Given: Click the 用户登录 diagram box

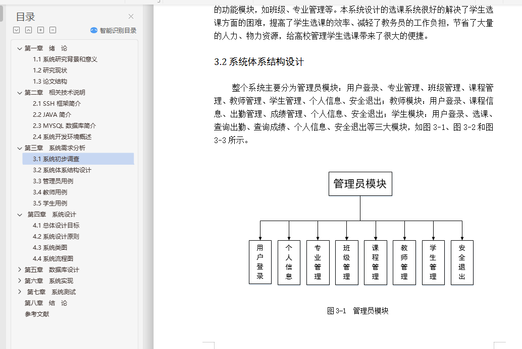Looking at the screenshot, I should pos(260,262).
